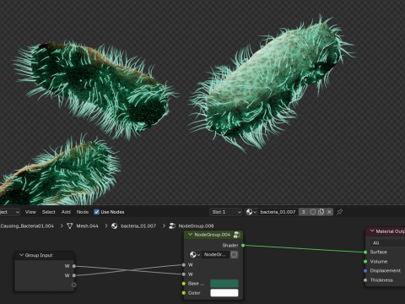Collapse the Group Input node
The image size is (405, 304).
pos(21,255)
